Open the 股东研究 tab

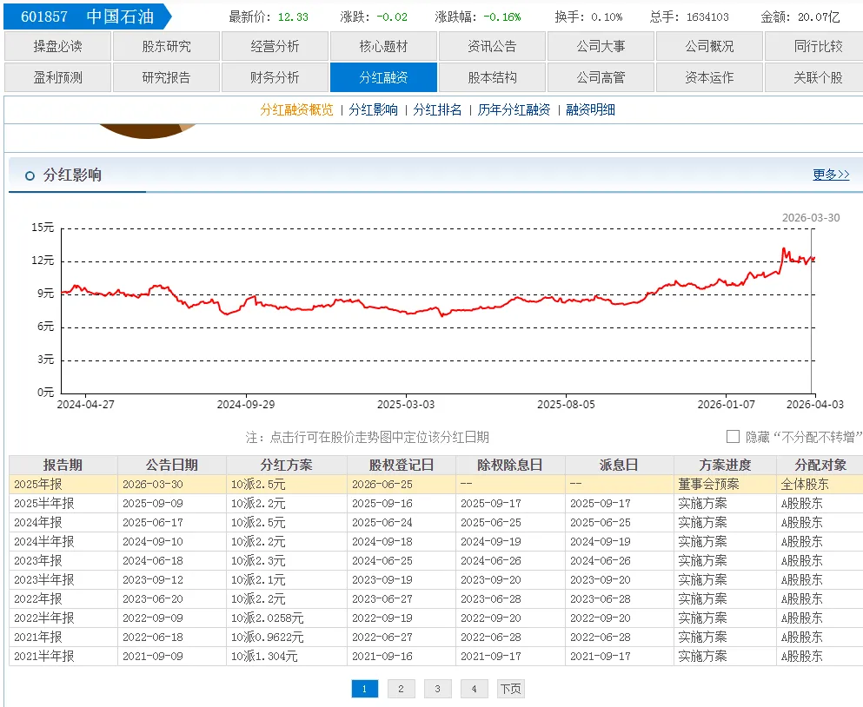(x=166, y=46)
